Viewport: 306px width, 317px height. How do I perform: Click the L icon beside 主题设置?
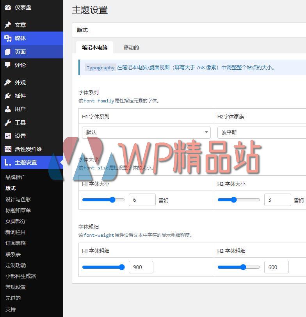pyautogui.click(x=8, y=162)
